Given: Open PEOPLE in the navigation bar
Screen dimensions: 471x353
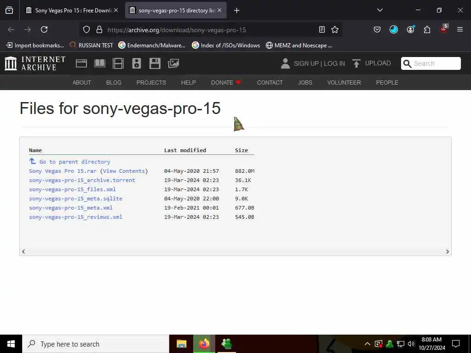Looking at the screenshot, I should [x=387, y=83].
